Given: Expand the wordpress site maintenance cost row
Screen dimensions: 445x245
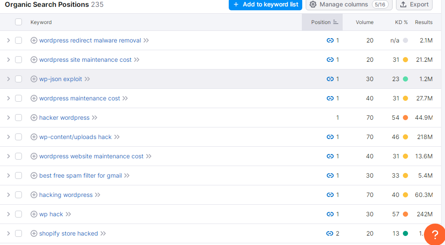Looking at the screenshot, I should [8, 60].
